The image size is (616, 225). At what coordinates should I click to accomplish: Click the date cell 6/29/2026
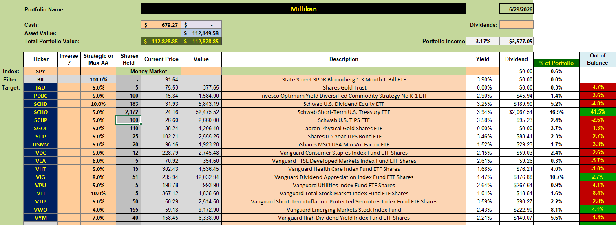(x=516, y=9)
